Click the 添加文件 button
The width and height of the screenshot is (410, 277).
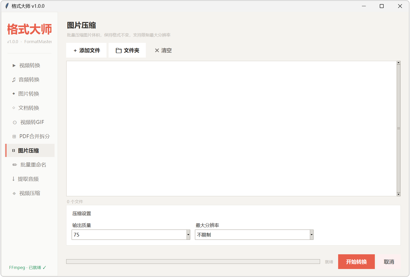pyautogui.click(x=86, y=50)
